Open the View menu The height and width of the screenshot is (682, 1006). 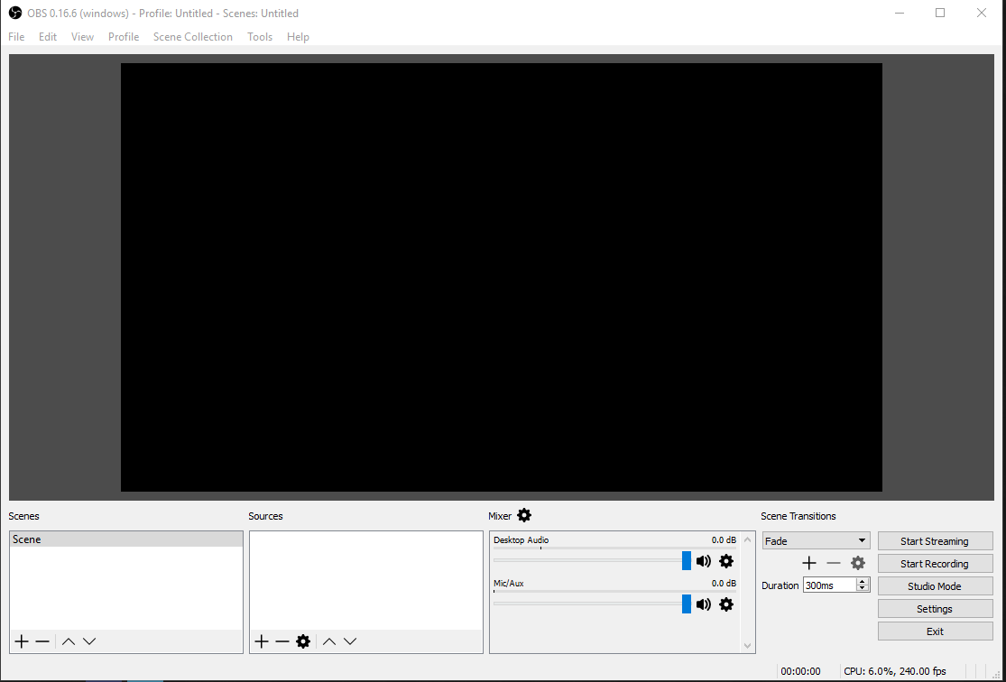[82, 37]
